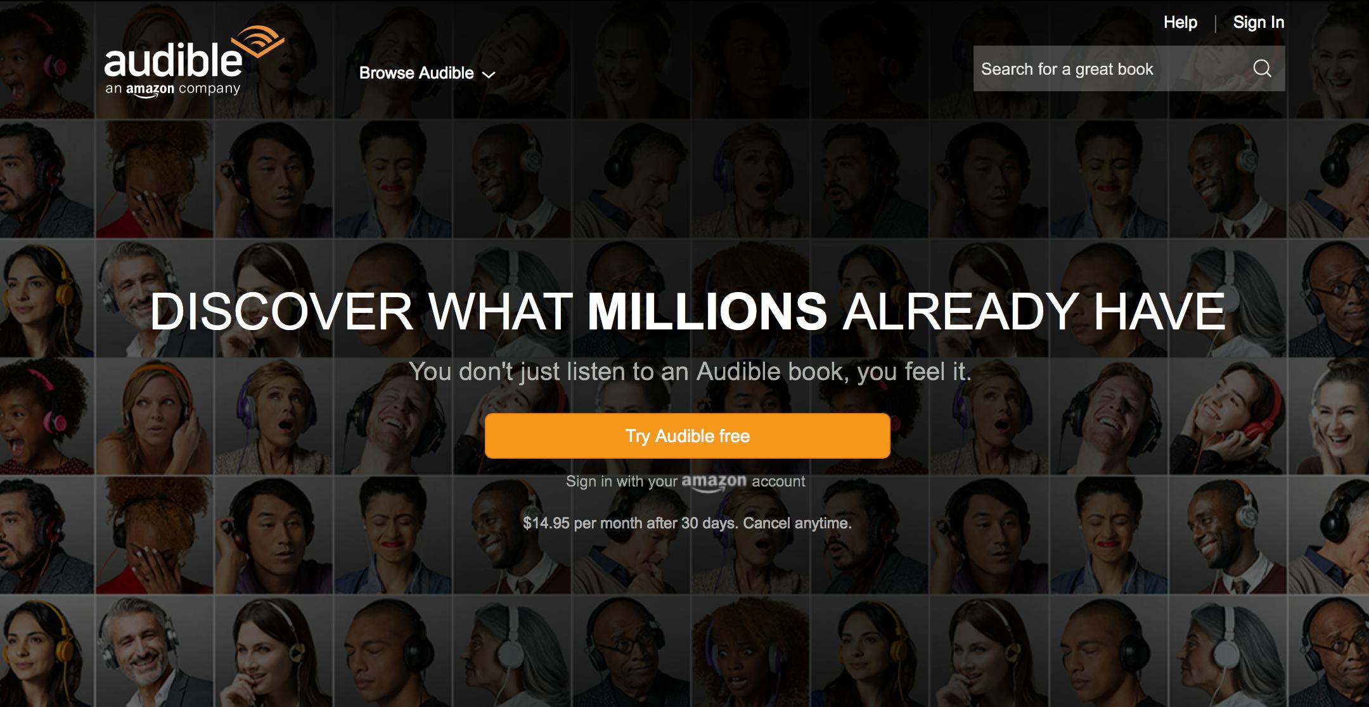Image resolution: width=1369 pixels, height=707 pixels.
Task: Select laughing woman photo right of search box
Action: (1329, 59)
